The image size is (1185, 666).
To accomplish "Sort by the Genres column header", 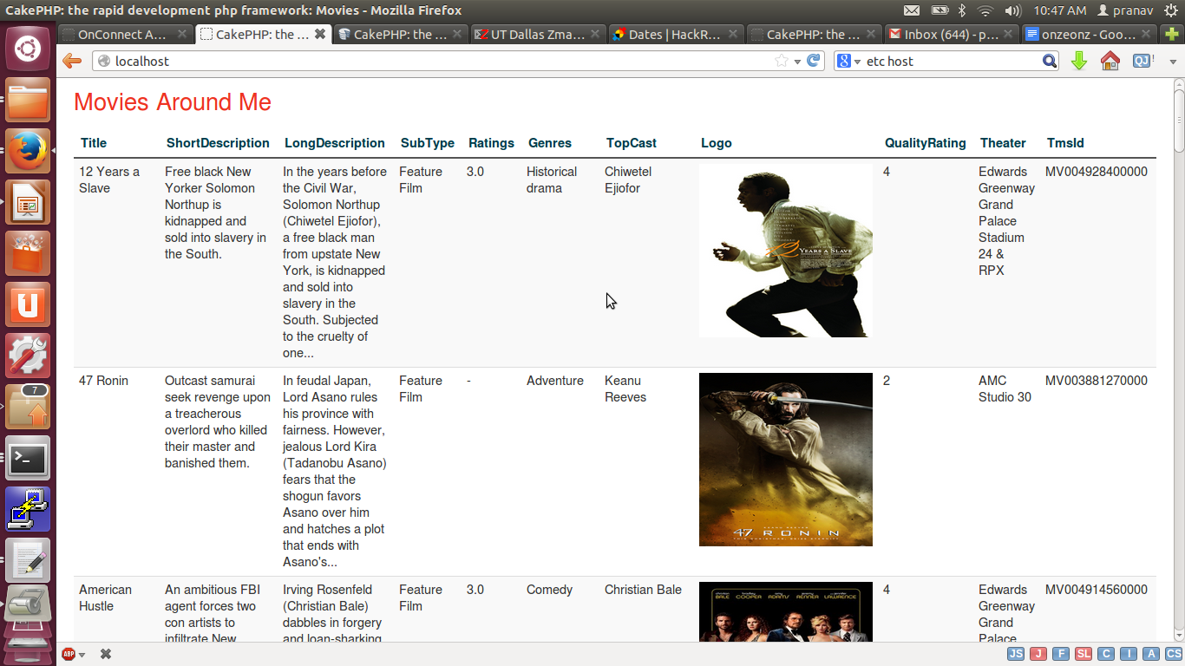I will point(550,143).
